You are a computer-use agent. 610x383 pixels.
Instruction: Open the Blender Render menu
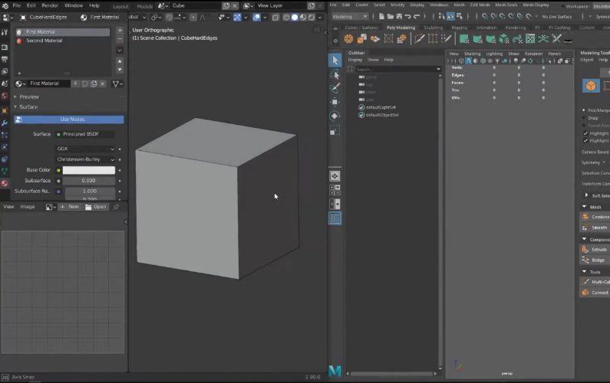pos(50,5)
